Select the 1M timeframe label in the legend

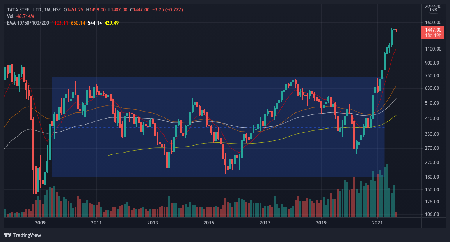pyautogui.click(x=48, y=10)
